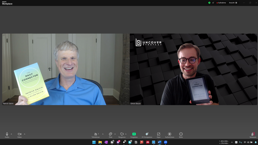258x145 pixels.
Task: Open the notification bell in tray
Action: pos(255,142)
